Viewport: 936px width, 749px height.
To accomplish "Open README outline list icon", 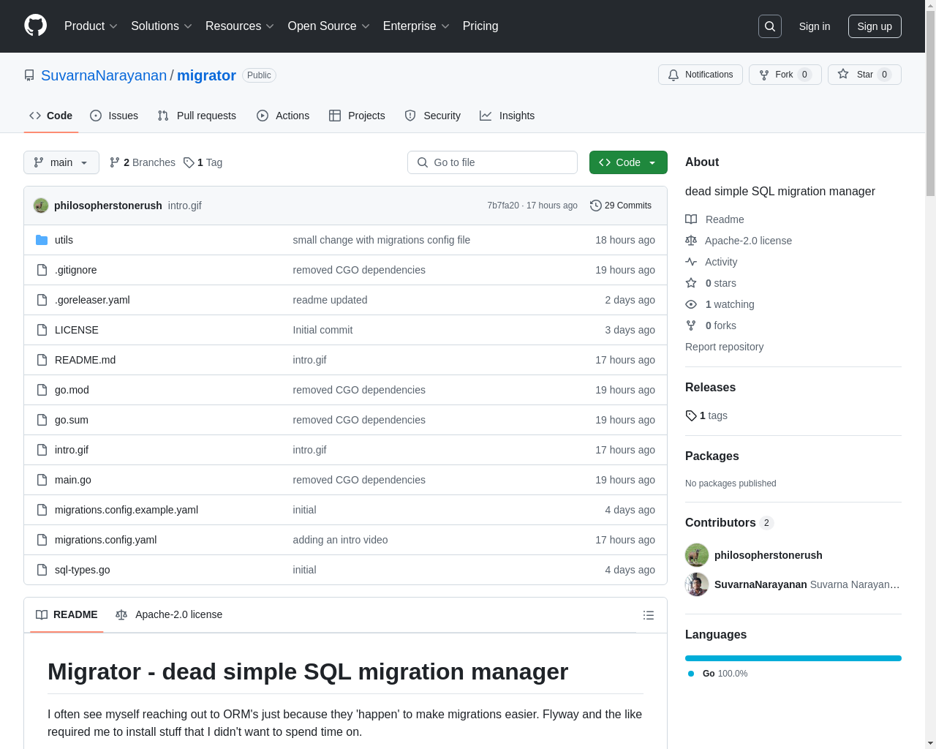I will (649, 615).
